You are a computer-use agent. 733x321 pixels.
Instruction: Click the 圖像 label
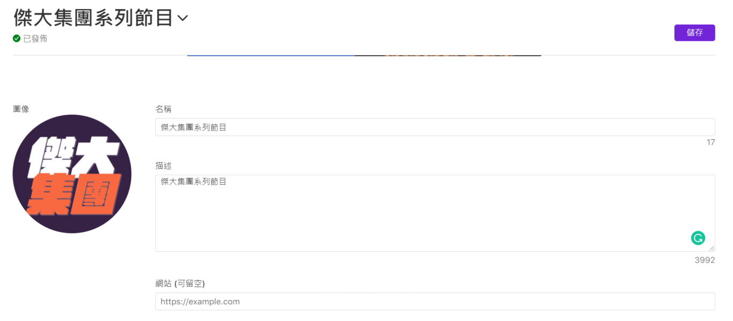click(x=21, y=109)
